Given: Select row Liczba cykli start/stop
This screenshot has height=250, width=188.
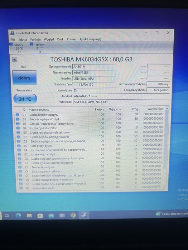Looking at the screenshot, I should point(90,128).
